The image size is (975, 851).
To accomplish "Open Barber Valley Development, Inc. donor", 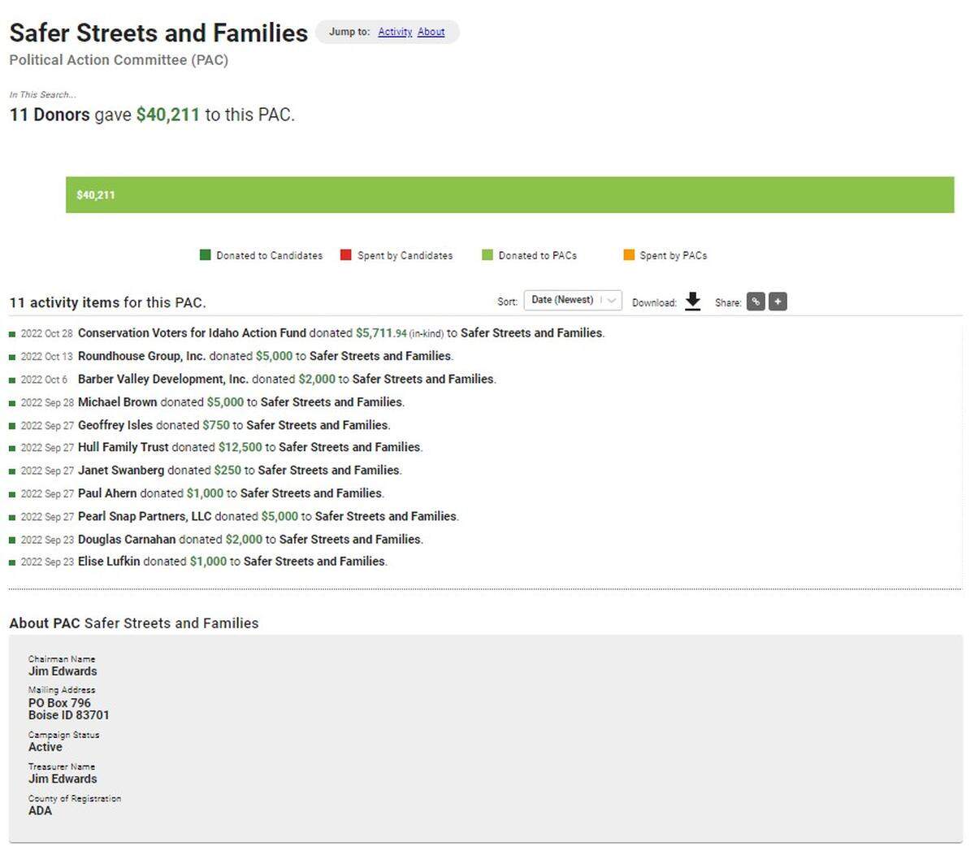I will (163, 379).
